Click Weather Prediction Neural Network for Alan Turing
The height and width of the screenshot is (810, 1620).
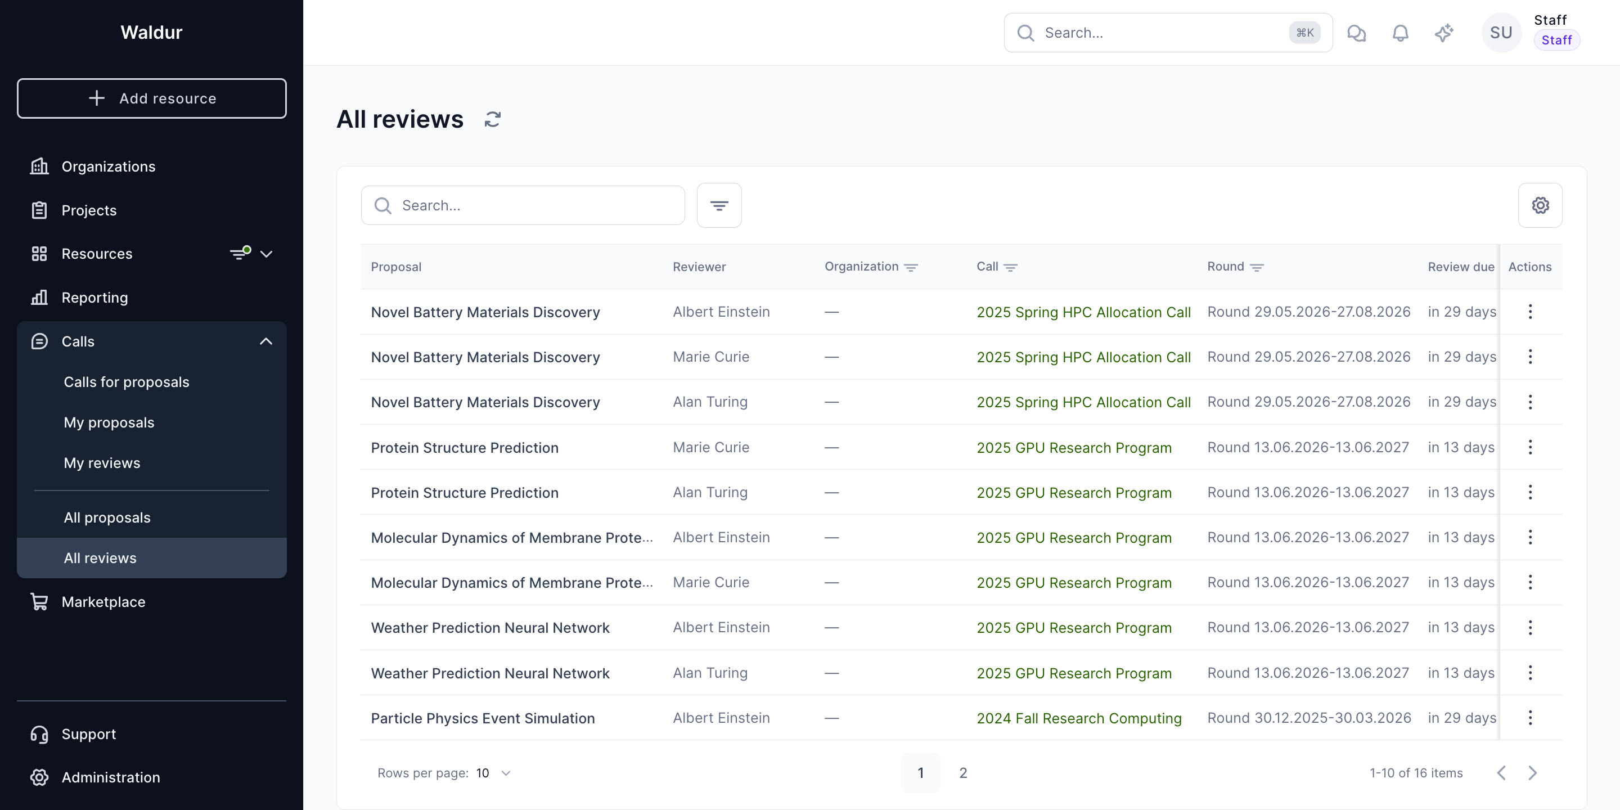point(490,673)
